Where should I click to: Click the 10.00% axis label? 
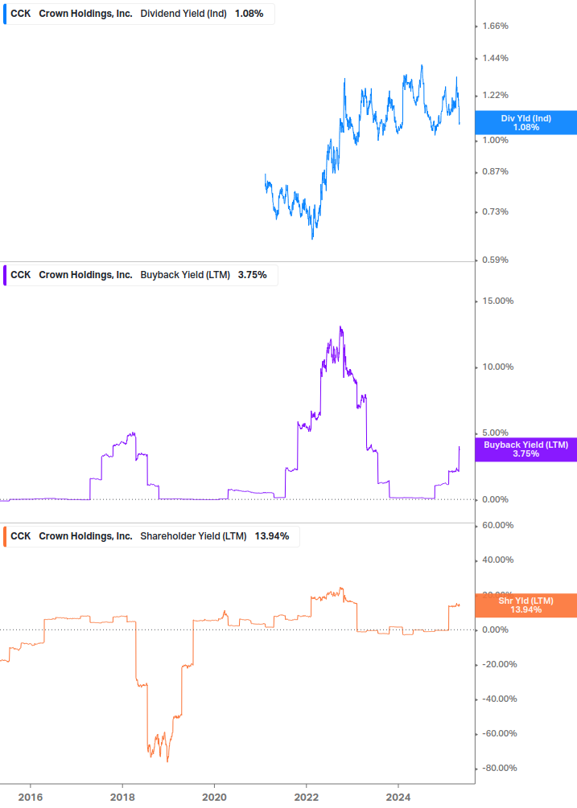click(x=497, y=367)
